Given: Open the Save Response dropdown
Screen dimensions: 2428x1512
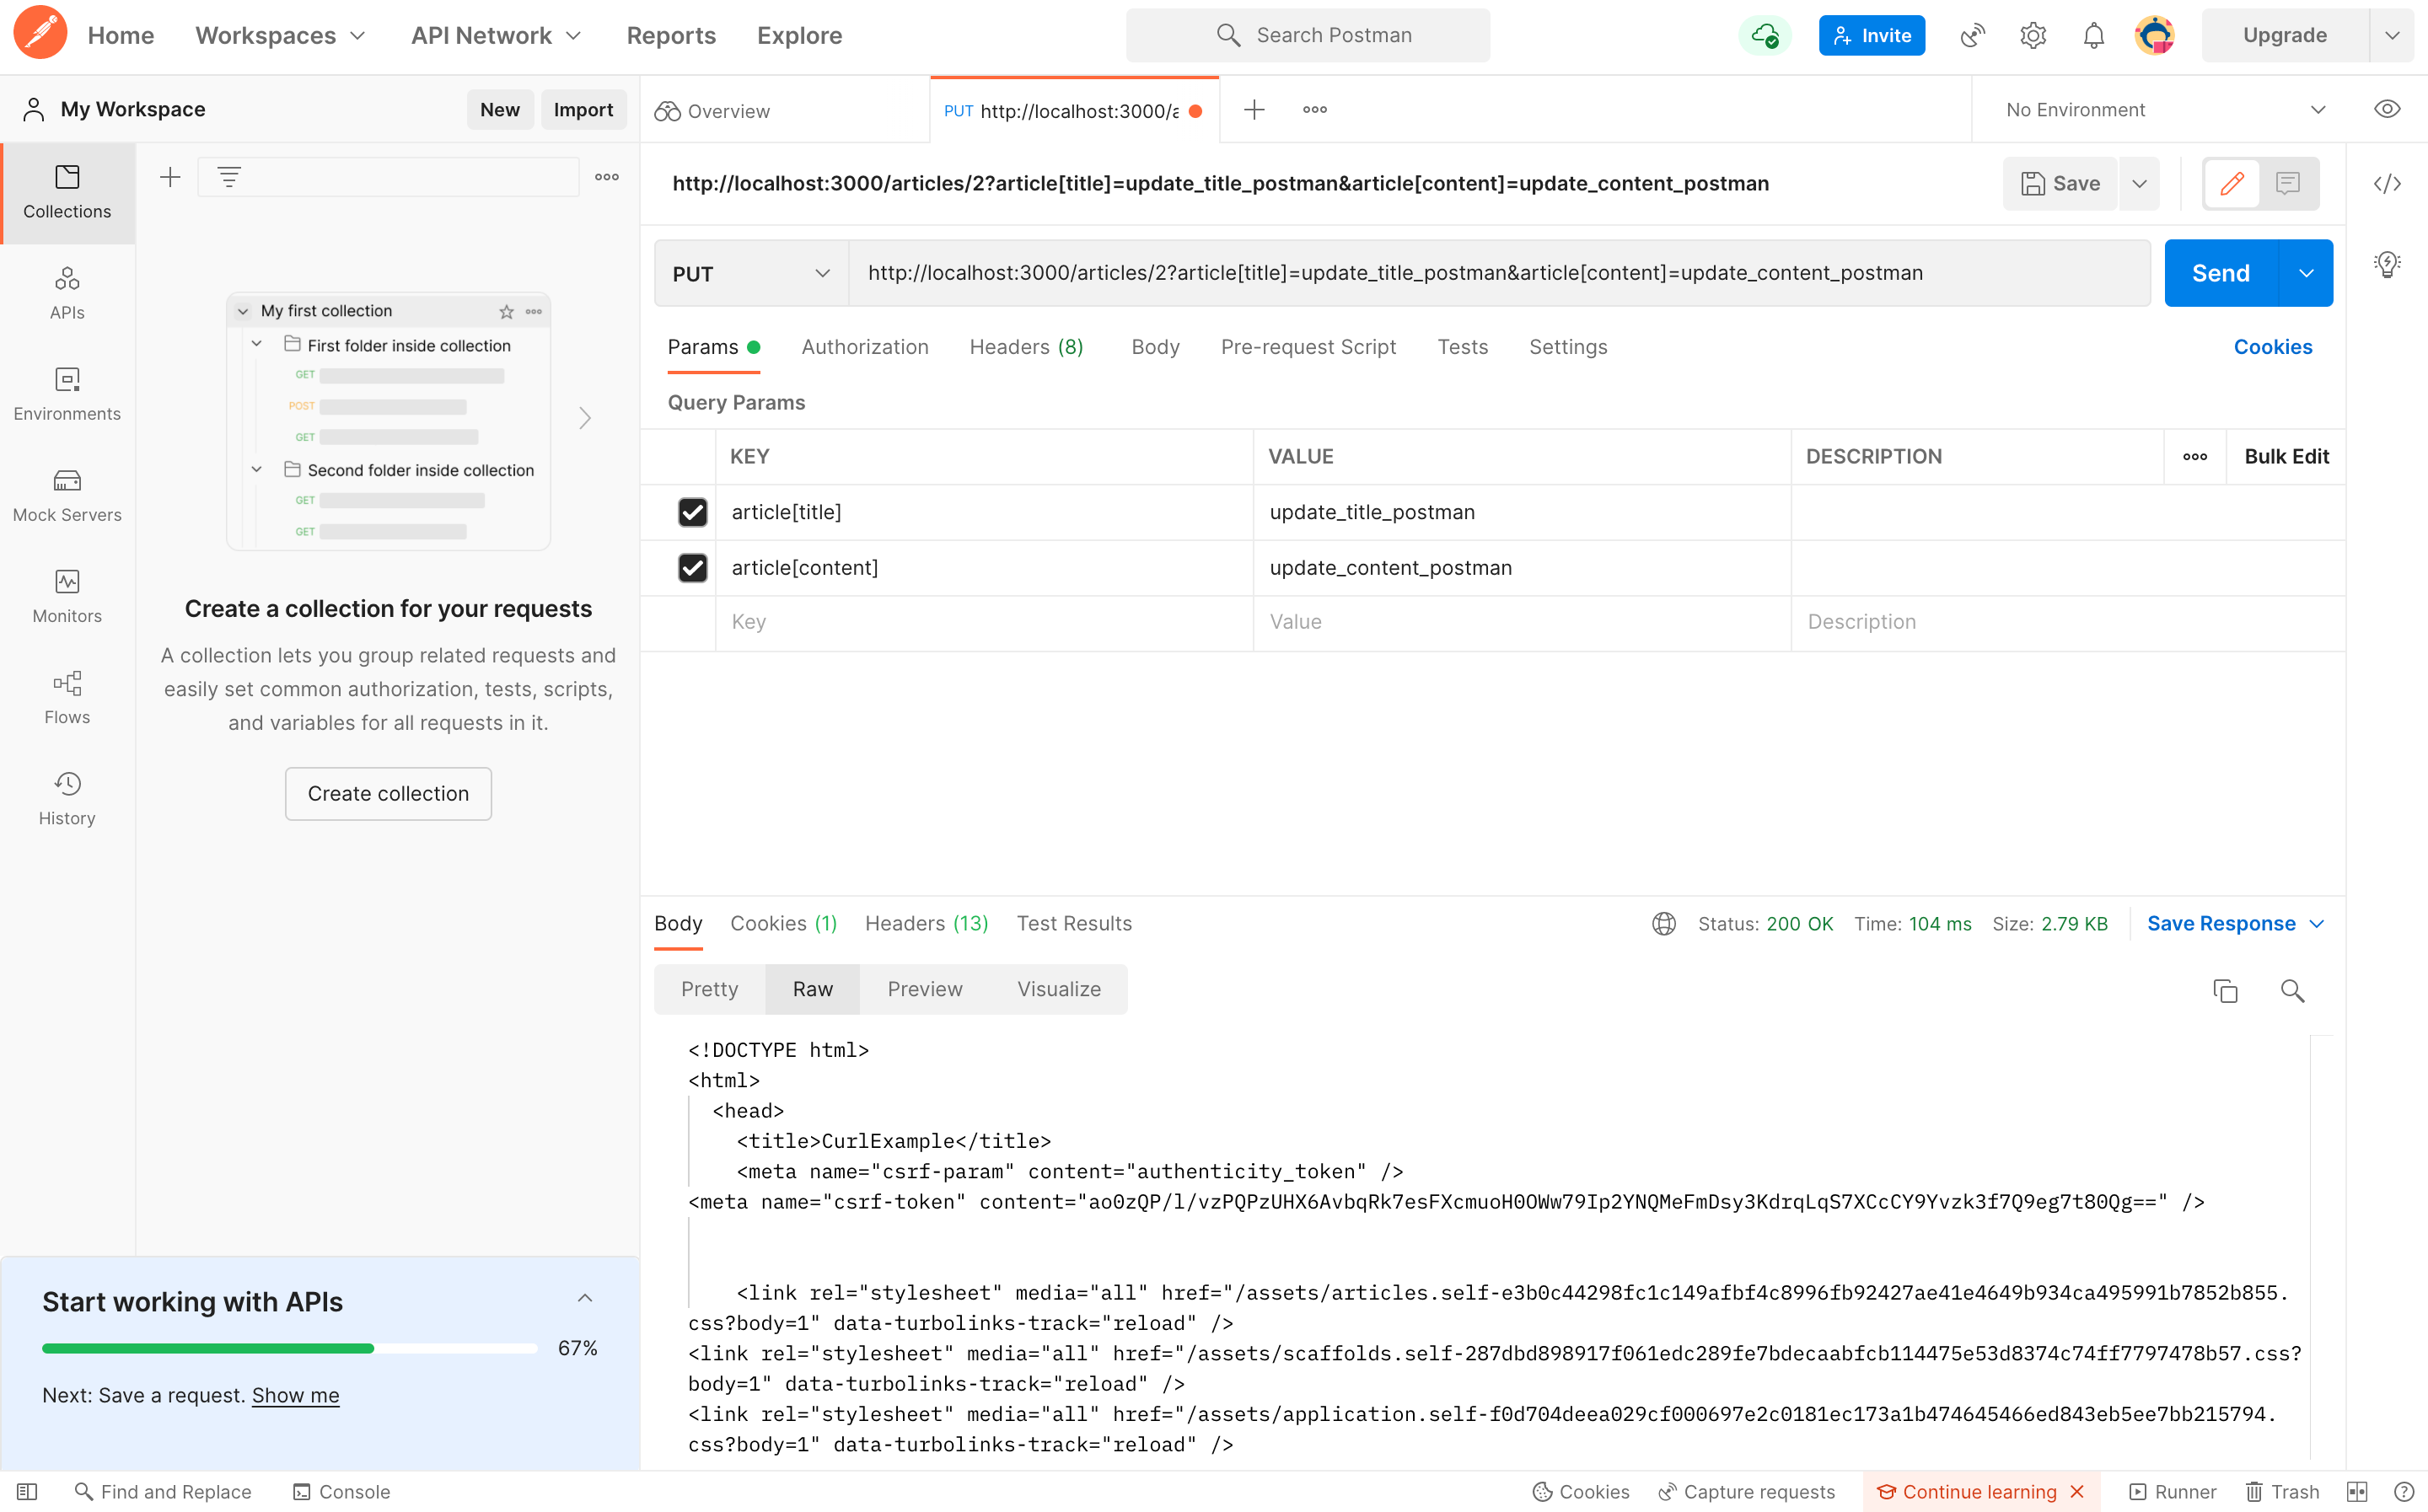Looking at the screenshot, I should 2236,923.
